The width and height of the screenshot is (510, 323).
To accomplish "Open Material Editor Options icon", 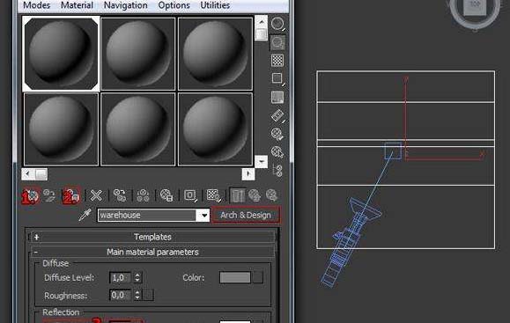I will click(277, 134).
